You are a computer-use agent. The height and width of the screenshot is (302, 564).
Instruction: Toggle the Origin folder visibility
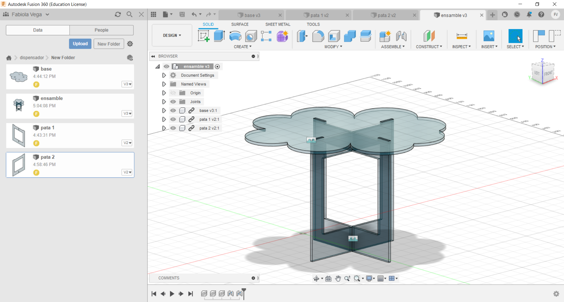[x=173, y=93]
